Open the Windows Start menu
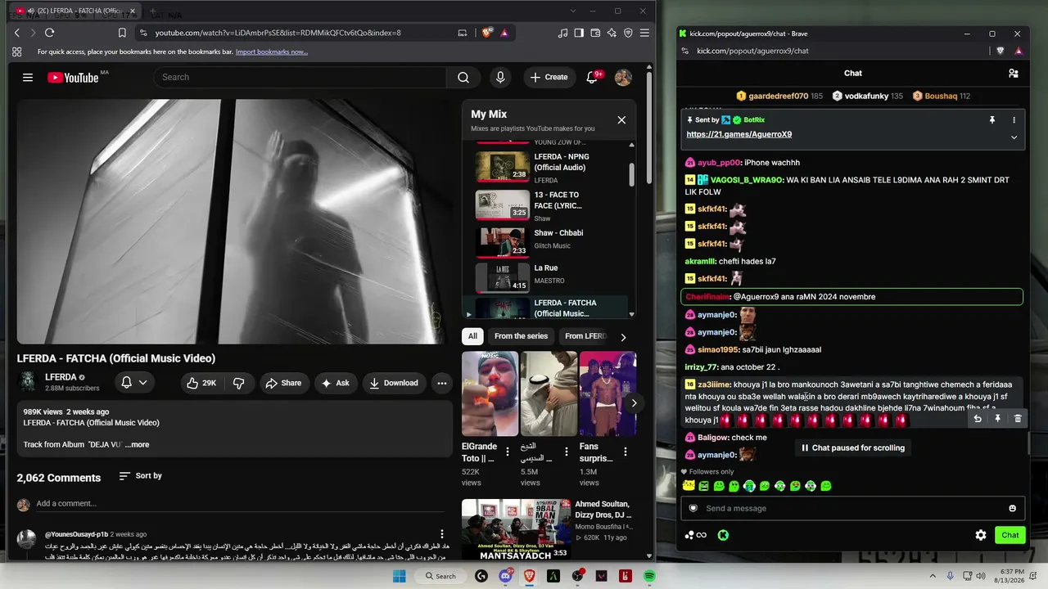1048x589 pixels. pos(400,576)
